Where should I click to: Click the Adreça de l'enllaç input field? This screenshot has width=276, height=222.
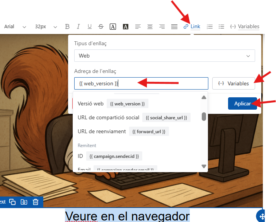point(141,83)
